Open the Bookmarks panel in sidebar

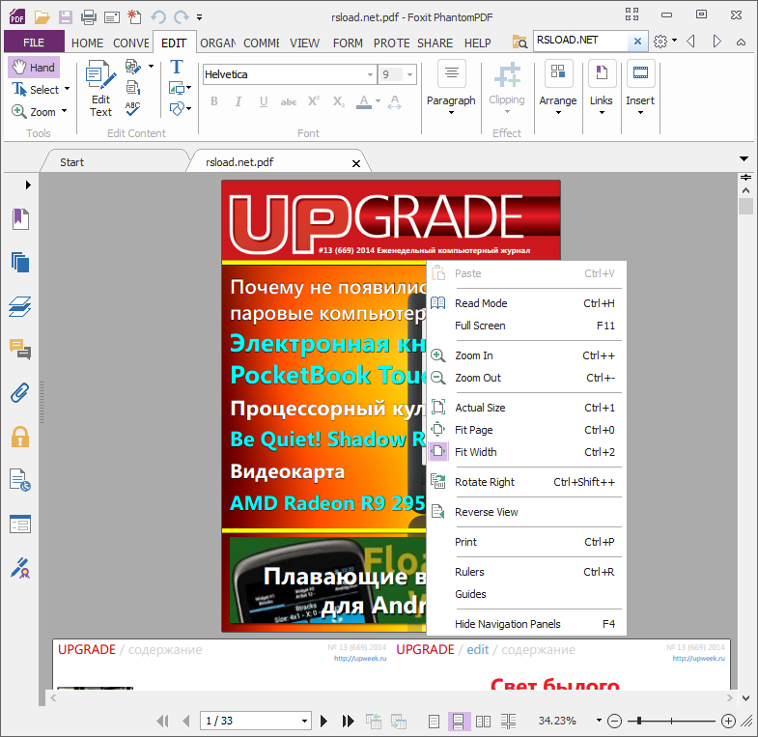coord(20,218)
